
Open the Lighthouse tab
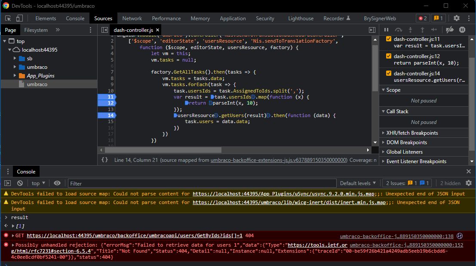click(301, 18)
